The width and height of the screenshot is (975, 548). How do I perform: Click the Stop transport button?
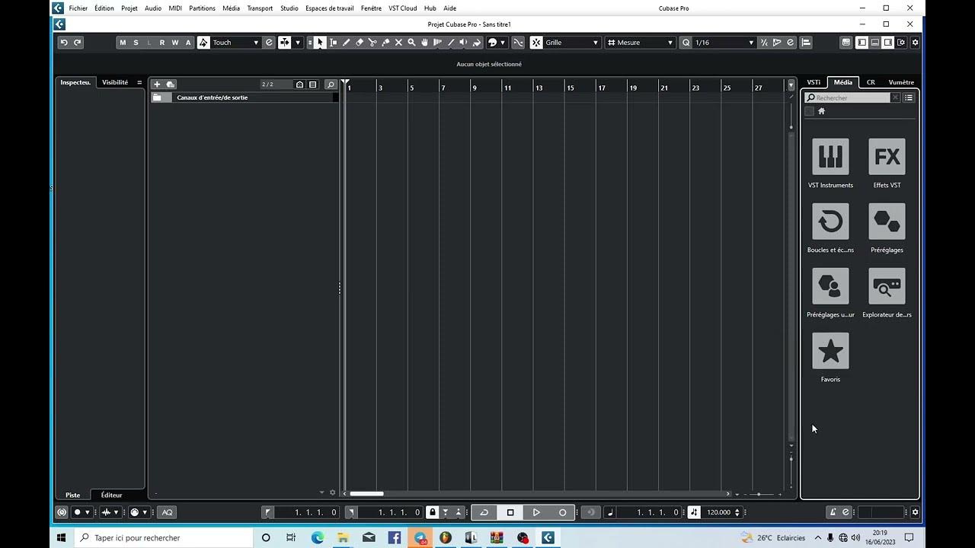[x=510, y=512]
